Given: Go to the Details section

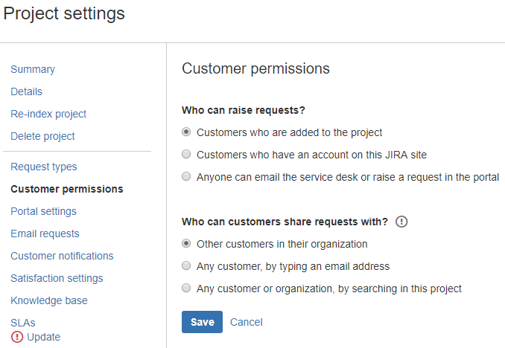Looking at the screenshot, I should 26,91.
